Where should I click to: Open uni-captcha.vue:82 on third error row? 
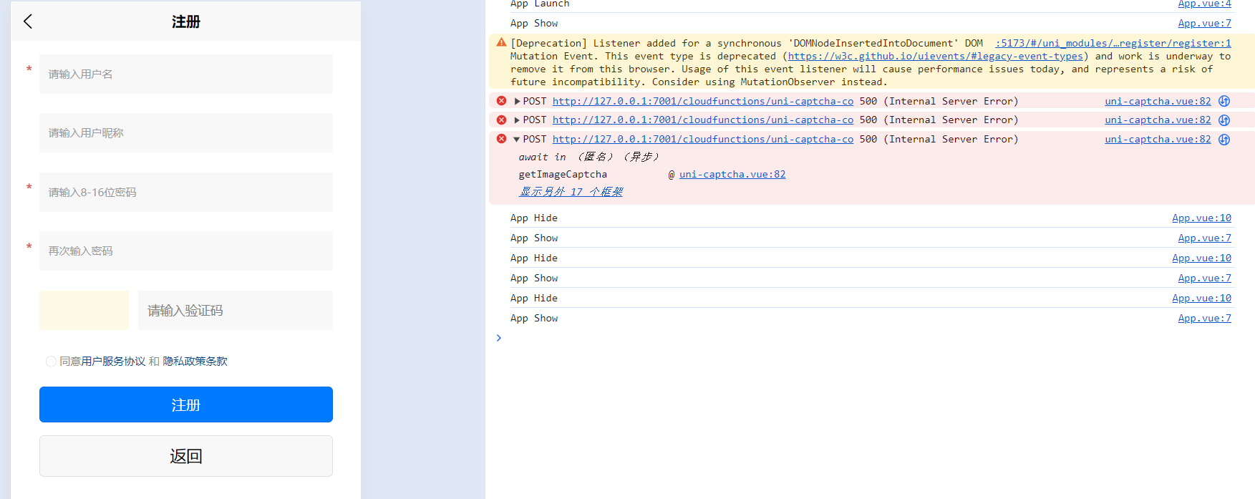click(x=1158, y=139)
